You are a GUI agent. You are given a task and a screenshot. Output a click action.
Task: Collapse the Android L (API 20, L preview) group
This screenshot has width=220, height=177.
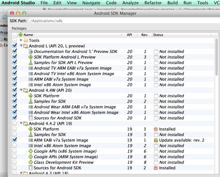[x=21, y=46]
